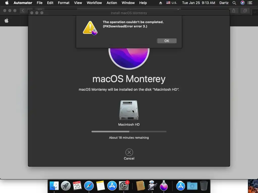Screen dimensions: 258x193
Task: Open Calendar from the Dock
Action: [x=77, y=186]
